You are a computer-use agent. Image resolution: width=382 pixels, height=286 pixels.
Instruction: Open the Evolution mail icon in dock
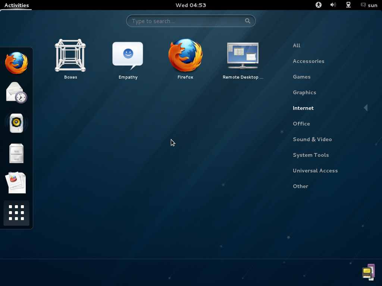[x=16, y=92]
